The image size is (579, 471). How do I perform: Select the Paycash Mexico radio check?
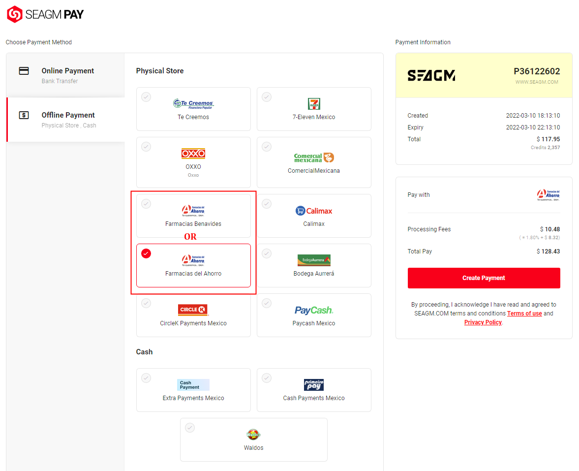click(267, 303)
